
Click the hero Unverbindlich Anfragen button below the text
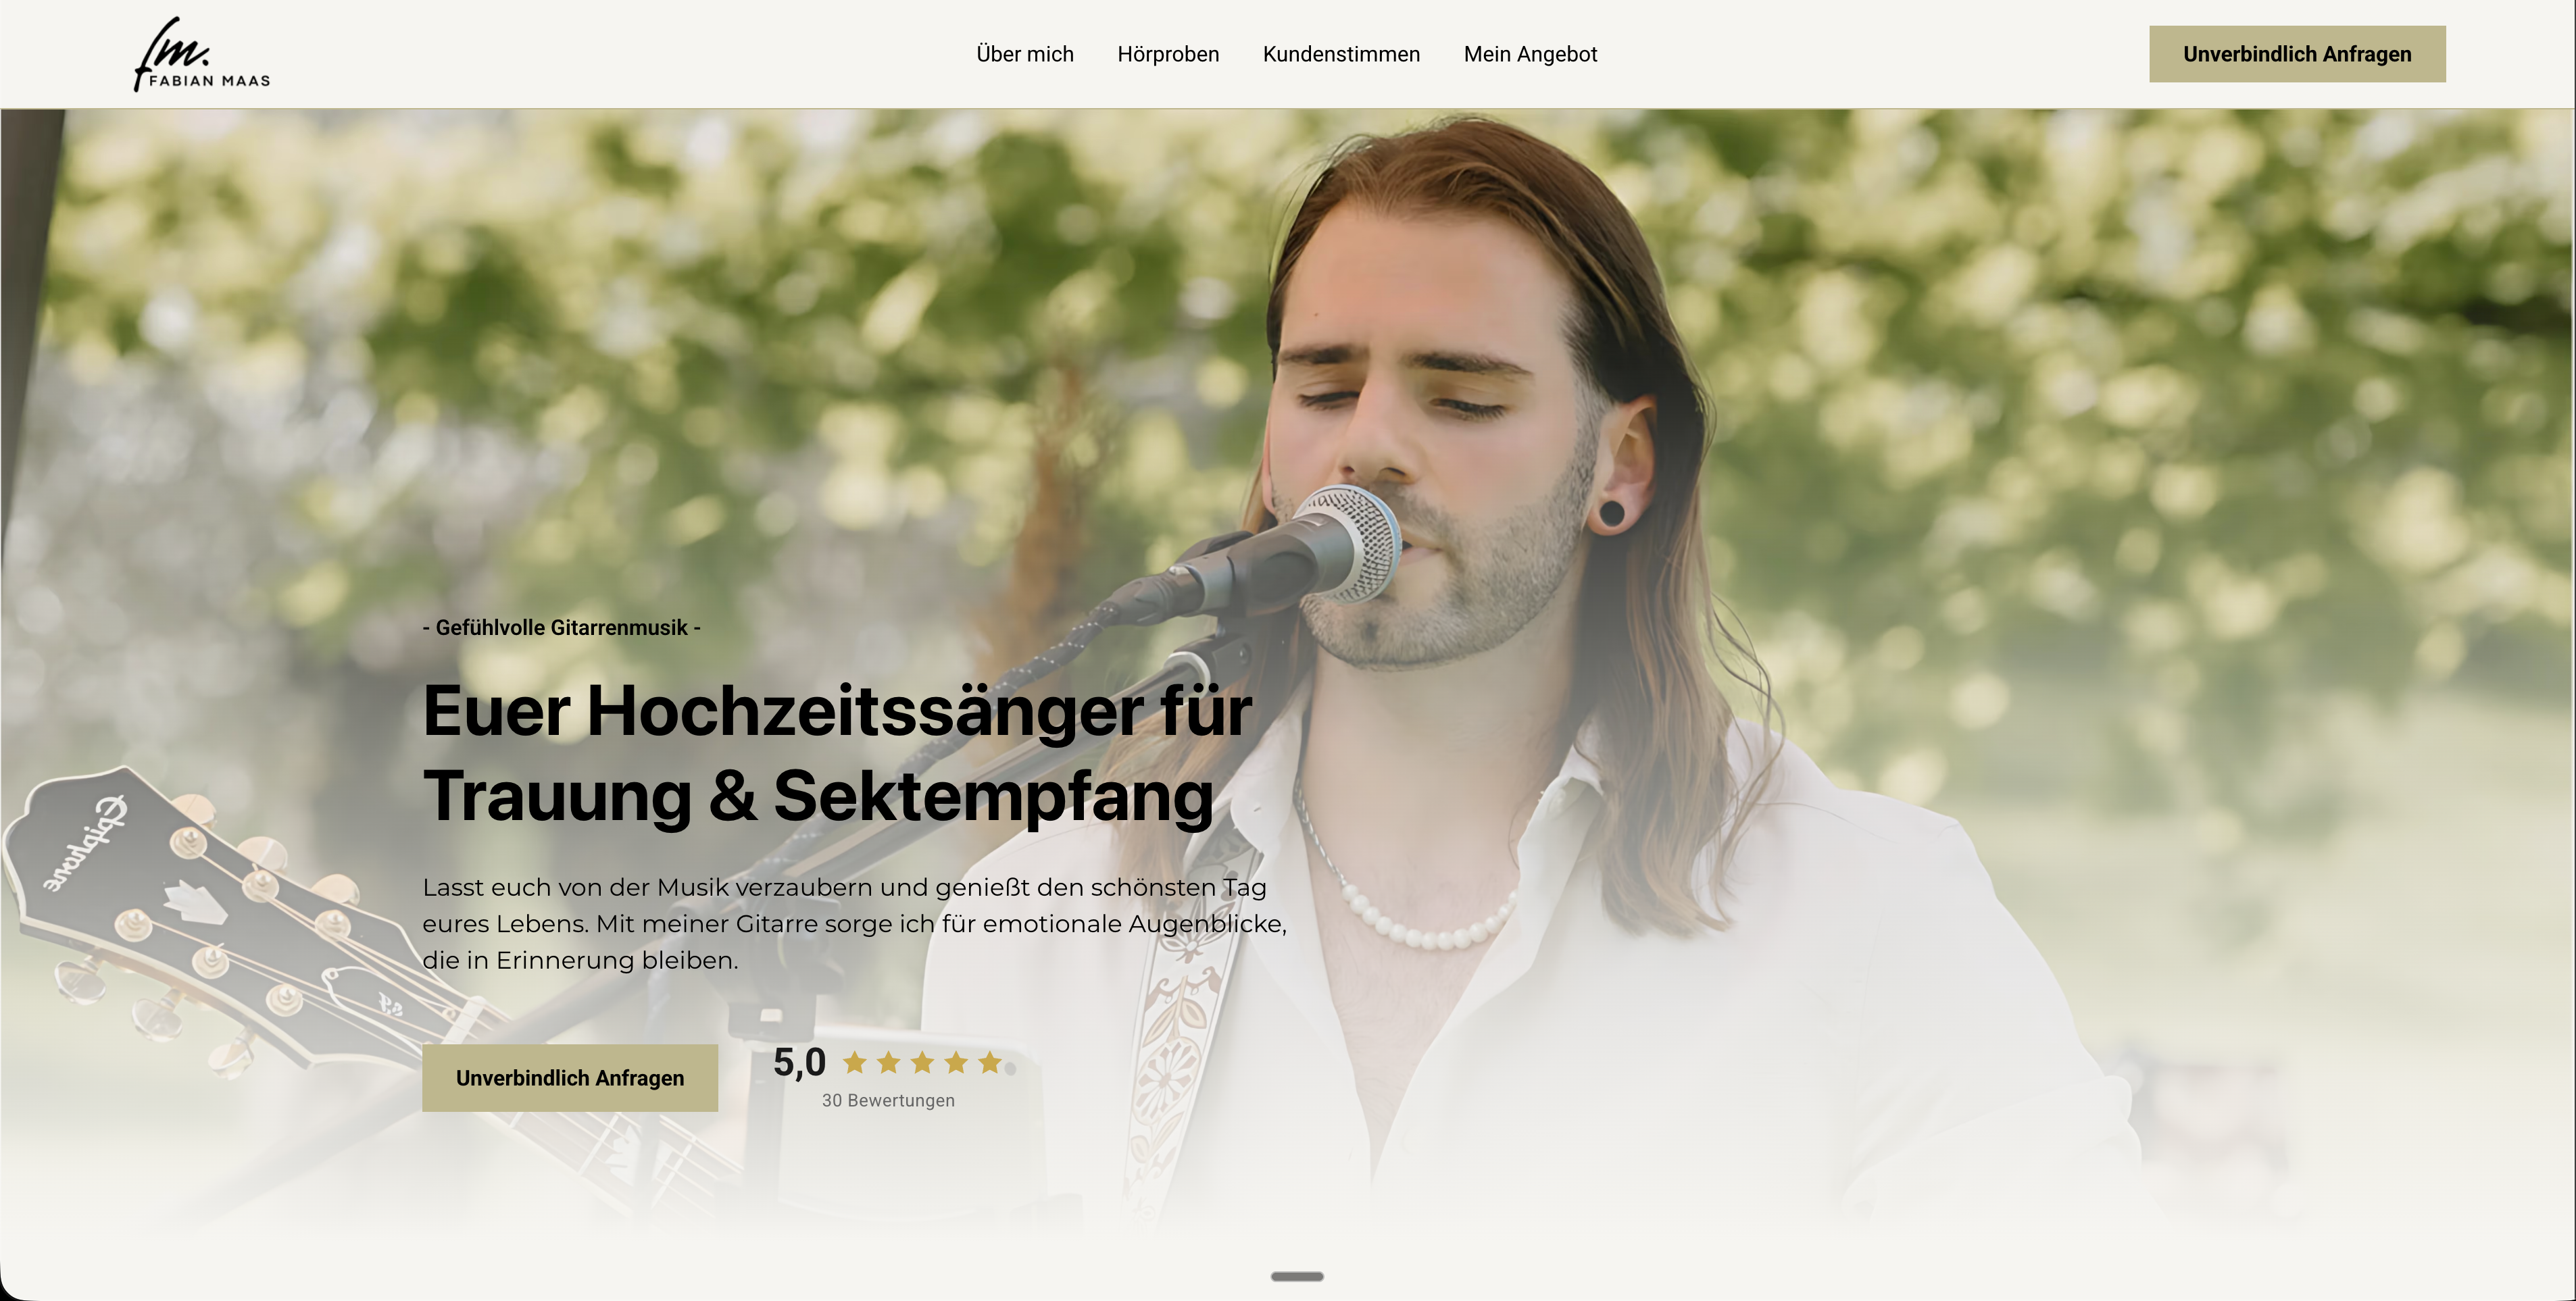570,1078
